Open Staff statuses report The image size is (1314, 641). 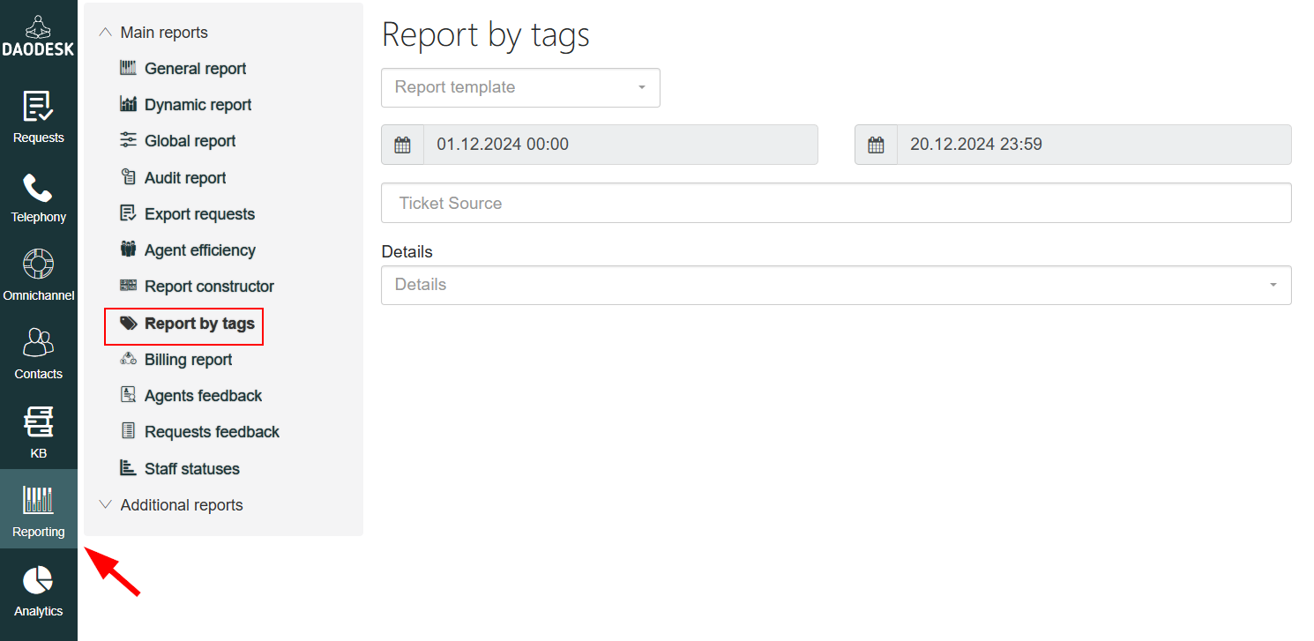[191, 469]
